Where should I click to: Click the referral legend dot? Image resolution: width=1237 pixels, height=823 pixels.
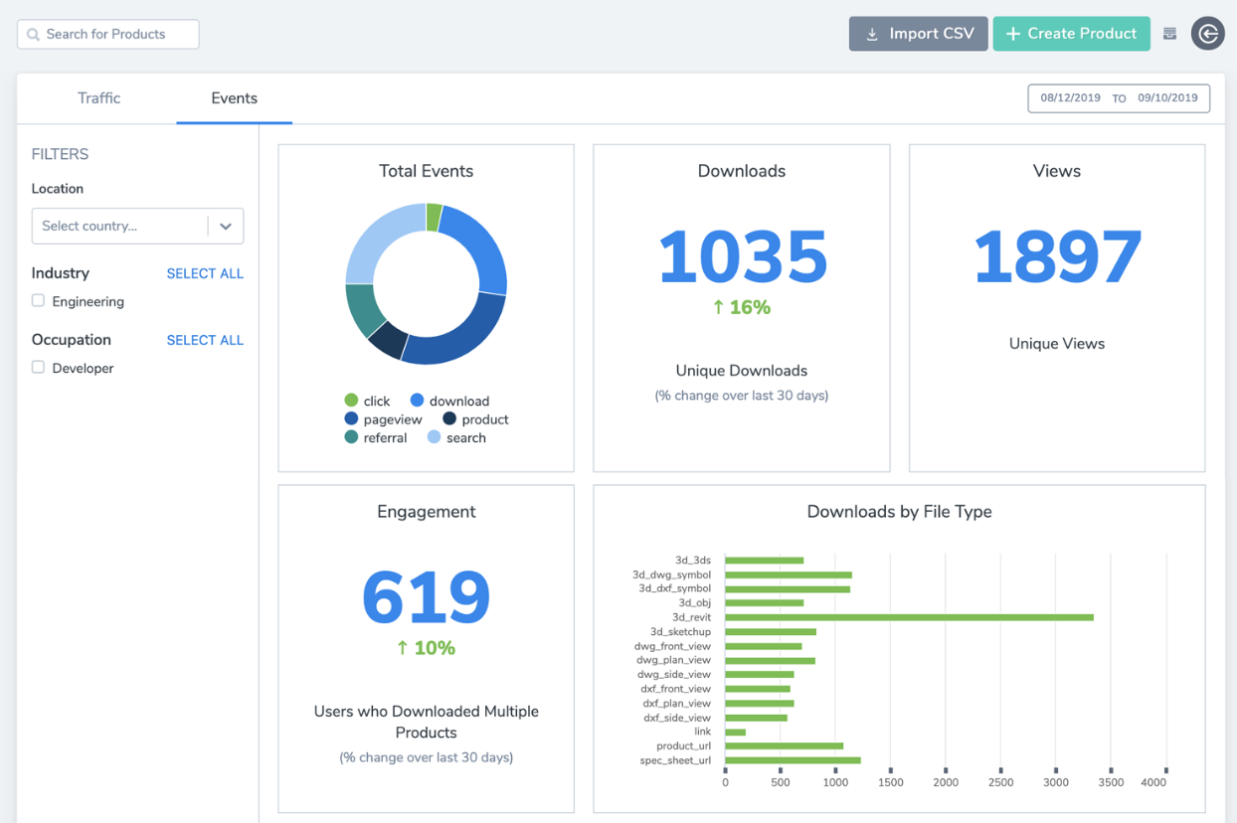(x=351, y=437)
